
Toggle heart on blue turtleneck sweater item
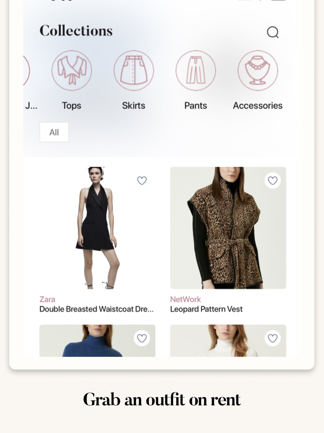pos(142,338)
